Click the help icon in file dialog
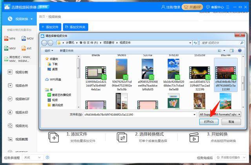This screenshot has width=251, height=165. coord(239,51)
